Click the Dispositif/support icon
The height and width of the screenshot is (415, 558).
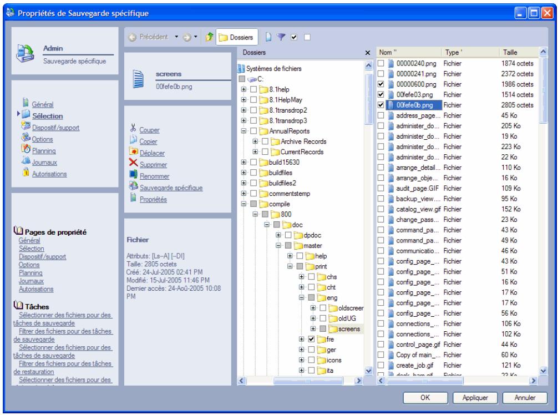pyautogui.click(x=26, y=125)
